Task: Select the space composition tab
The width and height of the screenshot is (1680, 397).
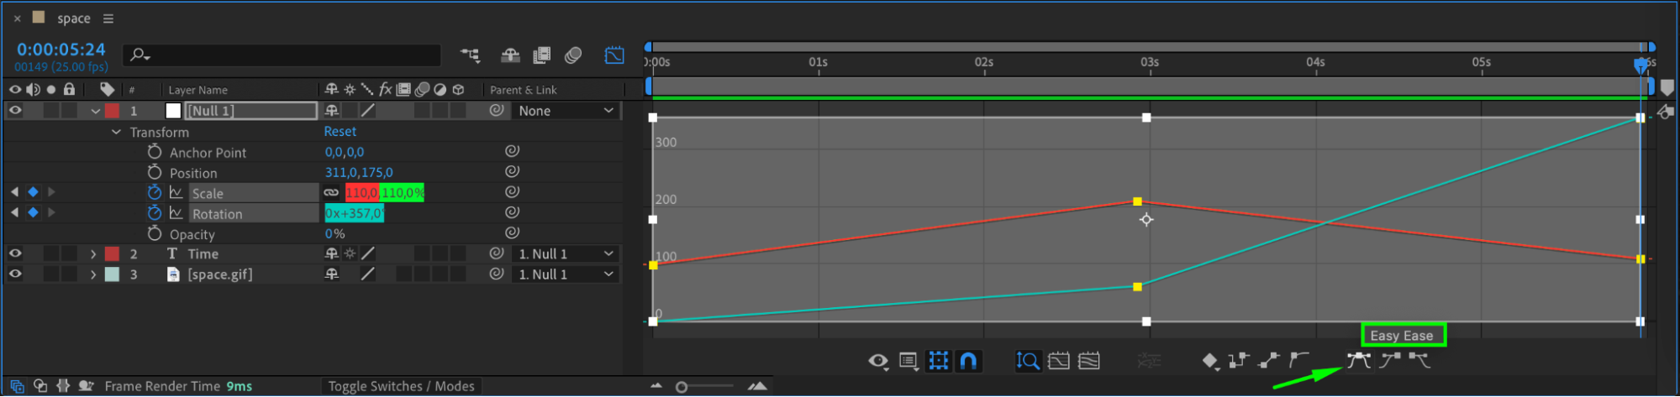Action: [73, 18]
